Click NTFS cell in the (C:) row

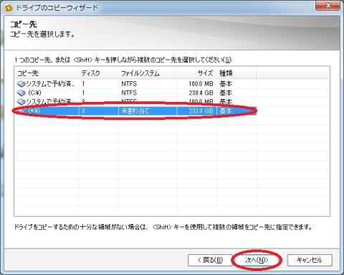pos(129,93)
